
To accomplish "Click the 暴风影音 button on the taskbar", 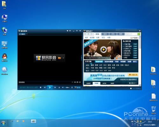I will tap(33, 121).
